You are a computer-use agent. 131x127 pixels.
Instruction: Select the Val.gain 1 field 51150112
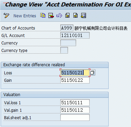pos(75,110)
